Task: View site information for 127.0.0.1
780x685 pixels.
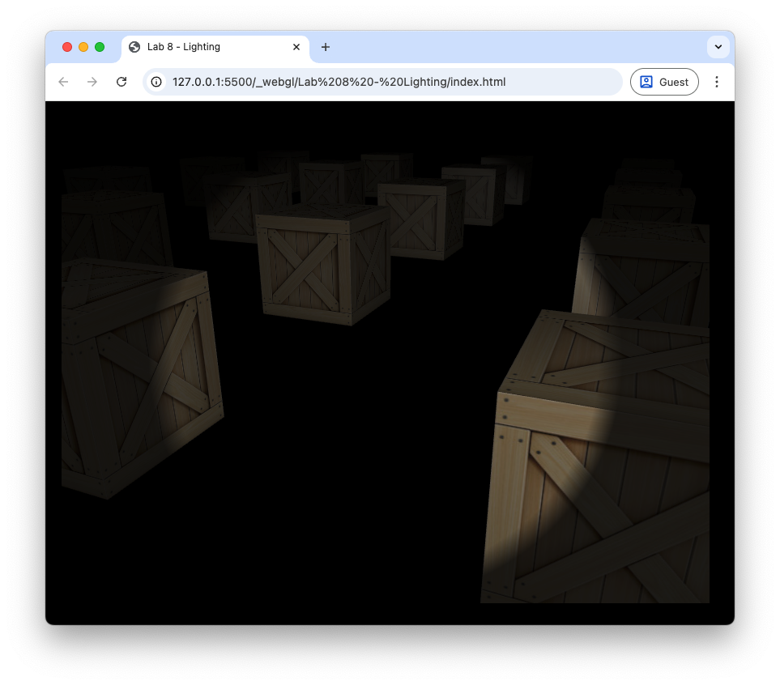Action: tap(157, 82)
